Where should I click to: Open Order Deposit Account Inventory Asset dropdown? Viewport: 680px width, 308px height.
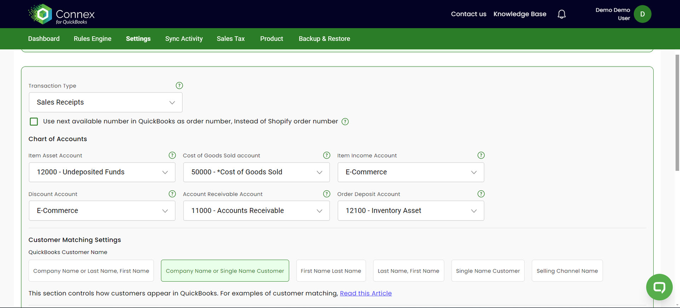click(411, 211)
